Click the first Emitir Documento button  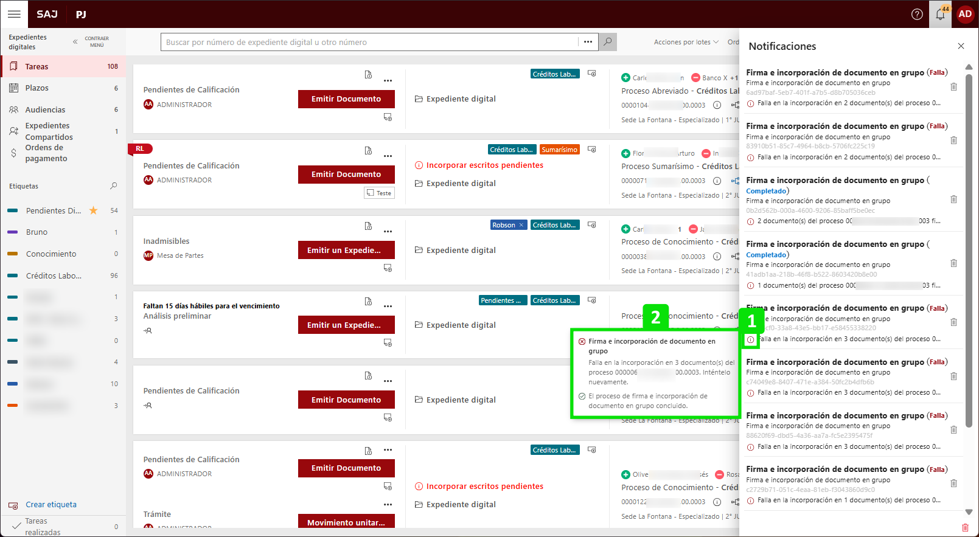pos(346,99)
